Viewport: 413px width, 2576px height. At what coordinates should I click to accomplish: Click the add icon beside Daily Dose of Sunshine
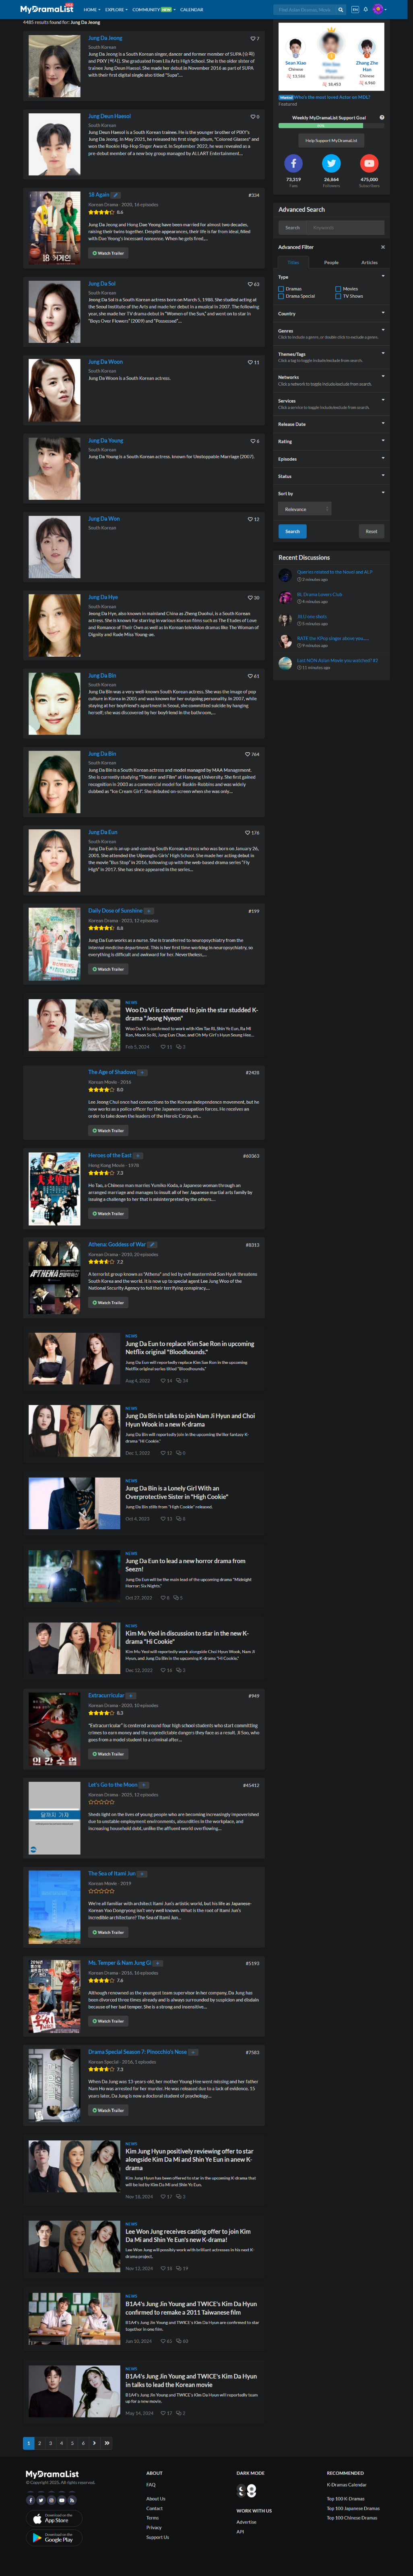[149, 911]
